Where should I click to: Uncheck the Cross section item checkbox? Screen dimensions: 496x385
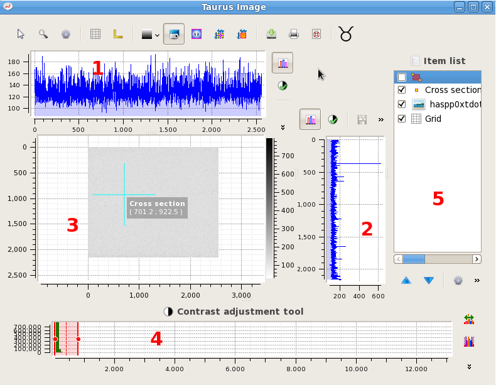pos(402,90)
